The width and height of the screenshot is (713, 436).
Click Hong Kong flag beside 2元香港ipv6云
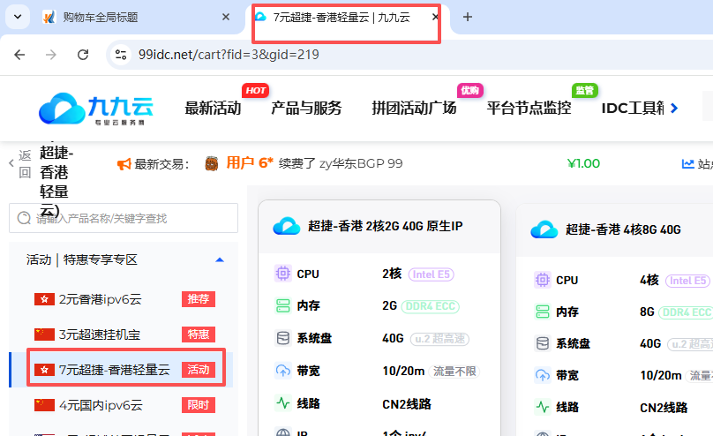[44, 299]
